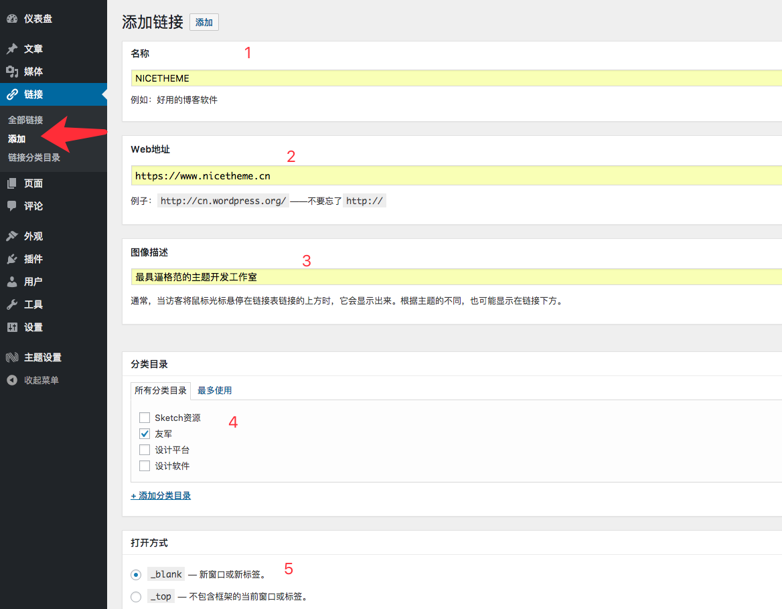Viewport: 782px width, 609px height.
Task: Go to 评论 in the sidebar
Action: click(33, 206)
